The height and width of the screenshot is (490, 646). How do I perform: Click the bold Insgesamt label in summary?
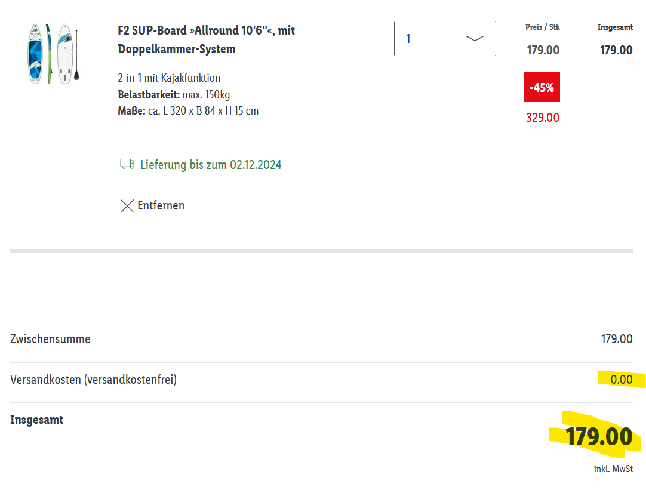click(x=36, y=420)
